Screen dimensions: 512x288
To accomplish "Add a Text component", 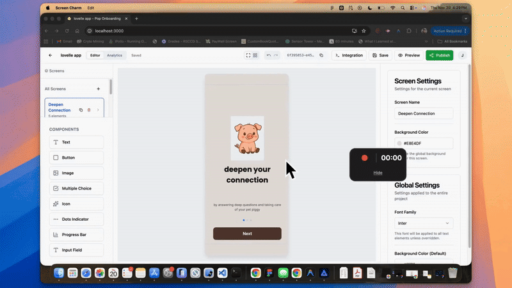I will 76,142.
